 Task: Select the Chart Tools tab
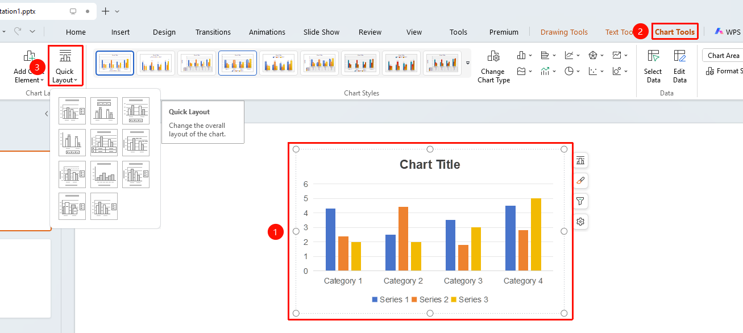coord(675,32)
